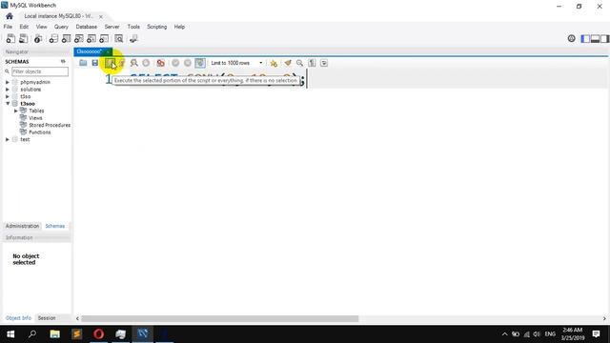Select the Local instance MySQL80 connection tab
Screen dimensions: 610x343
pos(58,16)
